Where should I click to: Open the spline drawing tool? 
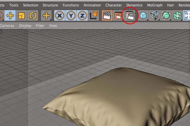pyautogui.click(x=155, y=15)
